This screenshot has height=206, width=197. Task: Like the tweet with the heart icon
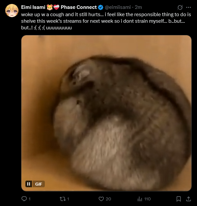tap(101, 199)
